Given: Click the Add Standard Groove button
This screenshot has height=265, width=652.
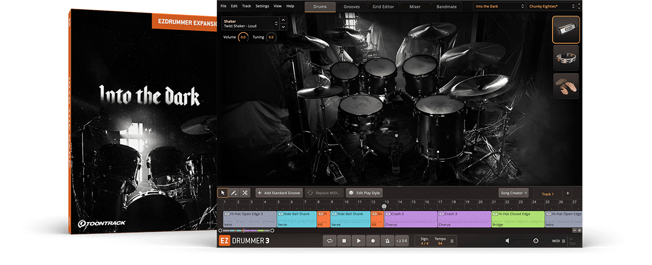Looking at the screenshot, I should (x=279, y=193).
